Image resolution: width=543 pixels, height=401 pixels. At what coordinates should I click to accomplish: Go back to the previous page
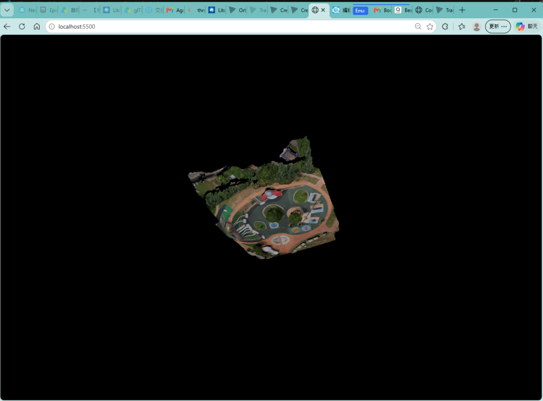(x=7, y=27)
